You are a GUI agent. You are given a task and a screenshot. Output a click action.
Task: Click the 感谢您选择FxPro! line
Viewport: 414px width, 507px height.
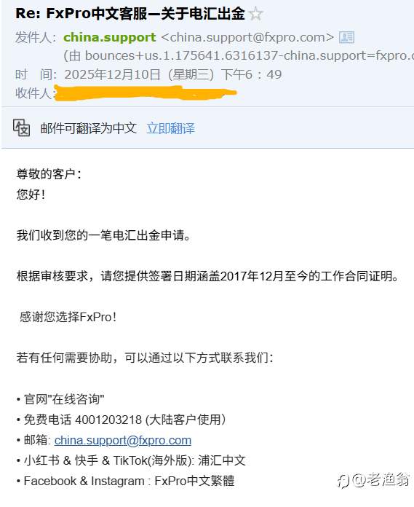click(68, 317)
